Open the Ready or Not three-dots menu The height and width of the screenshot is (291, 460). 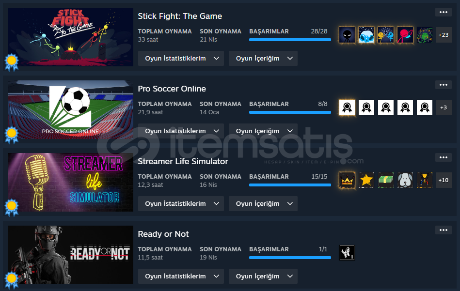(444, 230)
